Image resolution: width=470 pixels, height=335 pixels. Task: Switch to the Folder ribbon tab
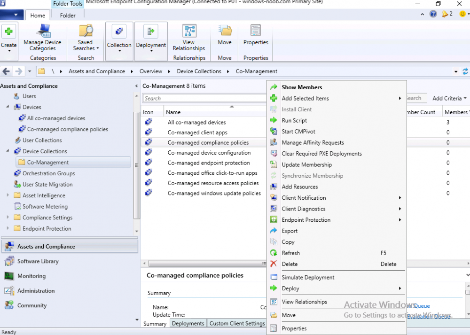click(68, 16)
